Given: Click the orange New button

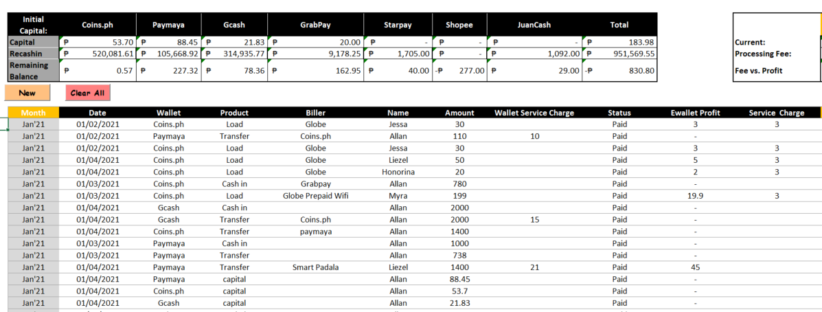Looking at the screenshot, I should tap(27, 93).
